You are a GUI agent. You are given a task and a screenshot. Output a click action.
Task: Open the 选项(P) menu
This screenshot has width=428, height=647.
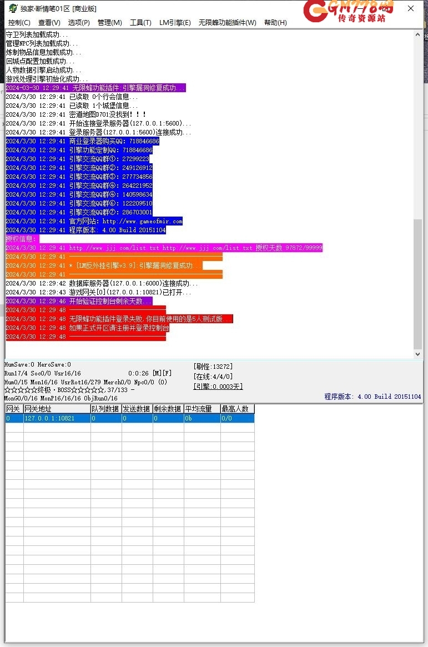(79, 23)
